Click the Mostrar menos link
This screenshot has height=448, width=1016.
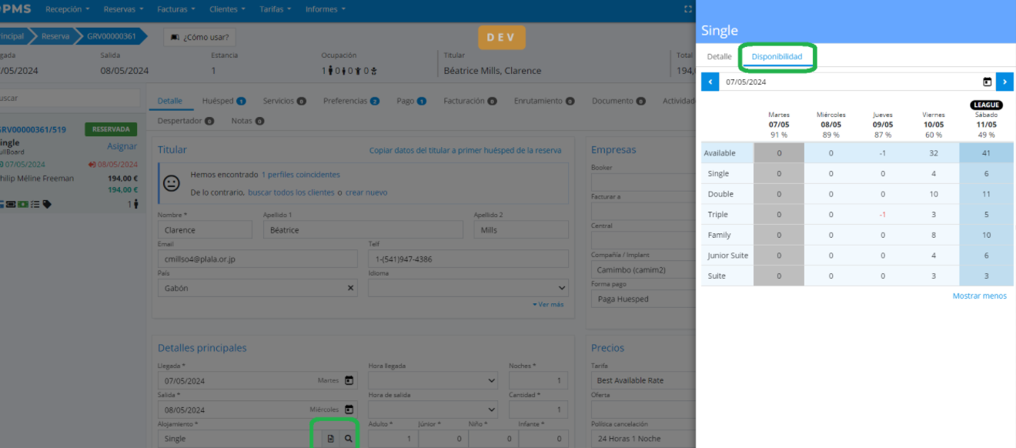tap(979, 296)
